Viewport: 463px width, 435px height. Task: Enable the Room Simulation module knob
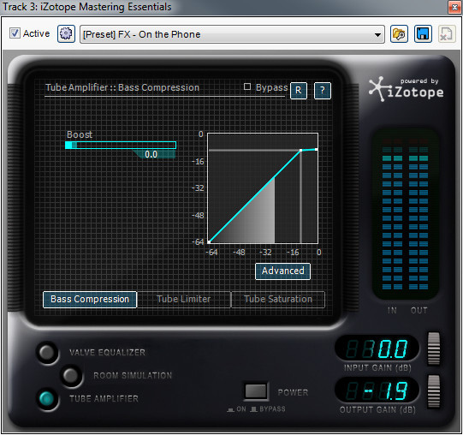click(71, 376)
